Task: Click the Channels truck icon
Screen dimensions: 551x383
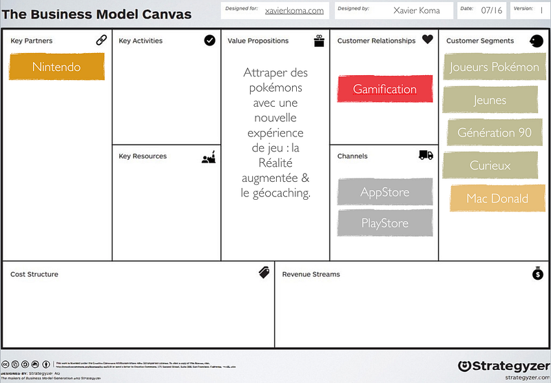Action: (426, 155)
